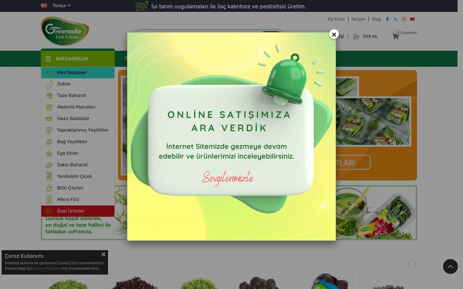Open the Ege Otları category
Image resolution: width=463 pixels, height=289 pixels.
point(78,153)
